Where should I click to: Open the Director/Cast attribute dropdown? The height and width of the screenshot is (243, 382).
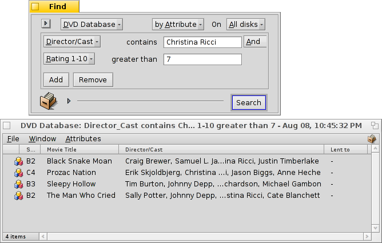(x=72, y=42)
